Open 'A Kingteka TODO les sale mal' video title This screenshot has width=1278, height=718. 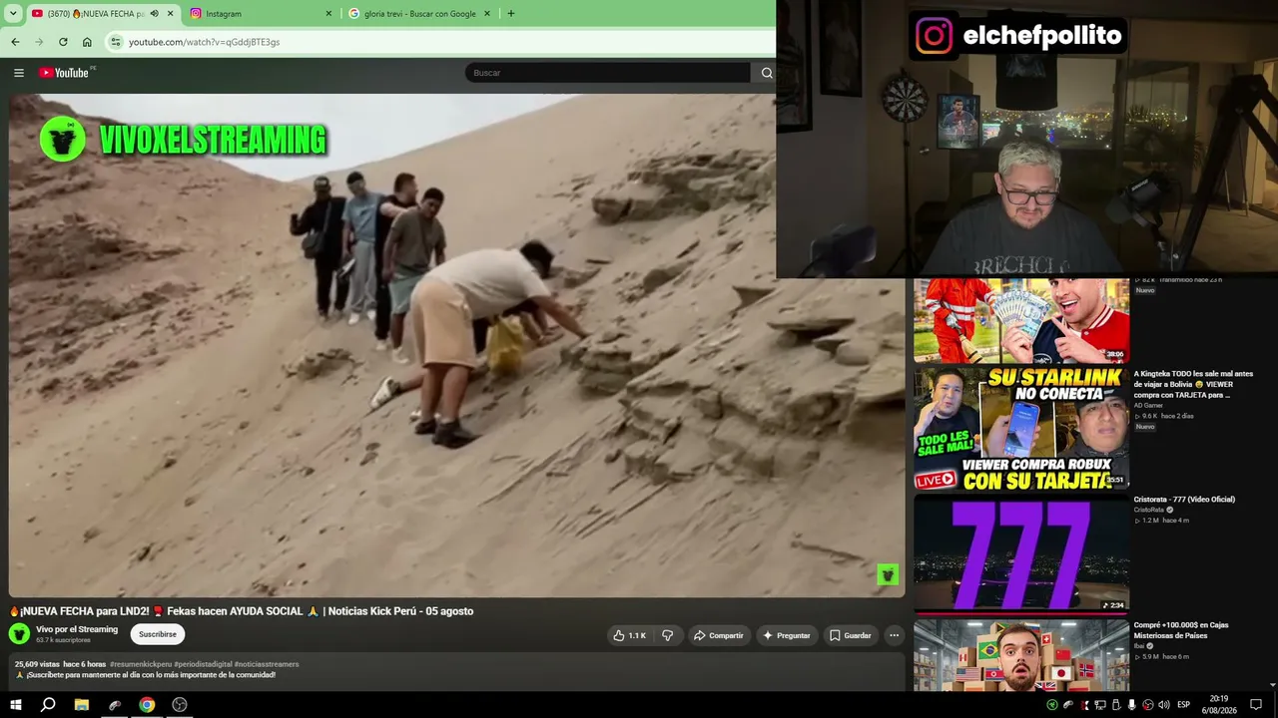pos(1193,384)
